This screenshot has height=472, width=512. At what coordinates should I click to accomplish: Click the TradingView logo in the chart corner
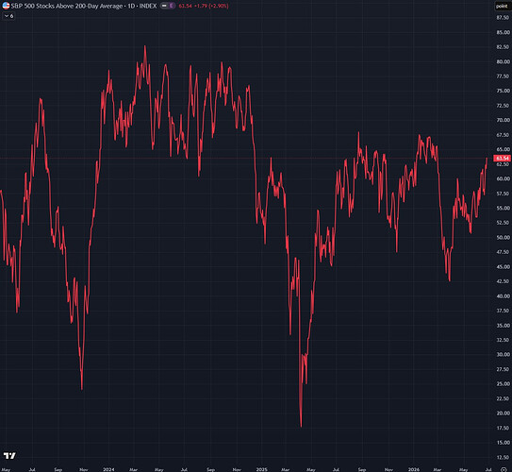[9, 456]
